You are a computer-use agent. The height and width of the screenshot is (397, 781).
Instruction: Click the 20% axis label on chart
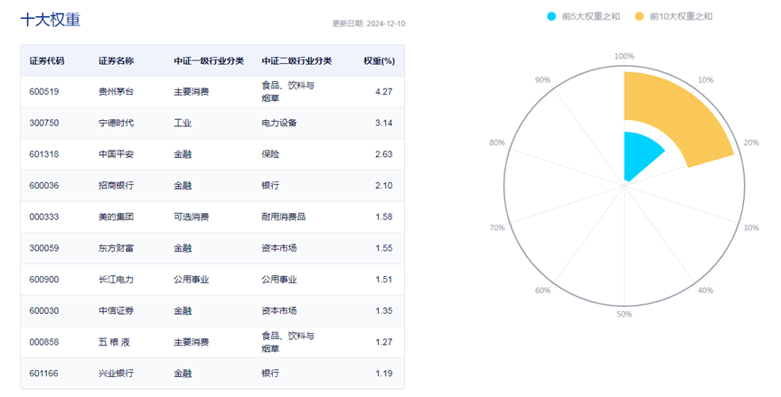pyautogui.click(x=751, y=143)
